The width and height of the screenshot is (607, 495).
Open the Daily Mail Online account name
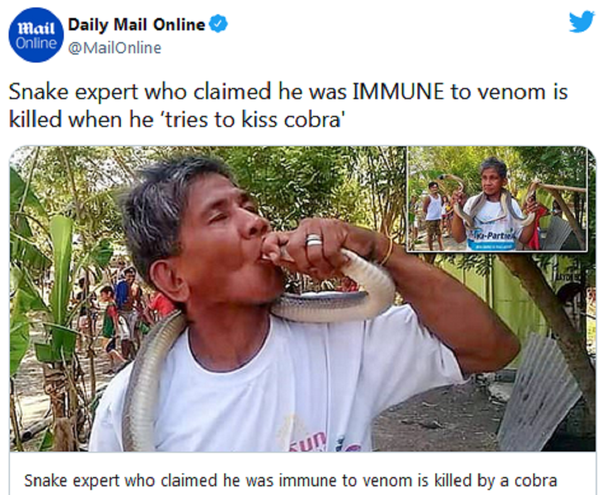136,25
